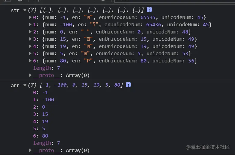The image size is (235, 155).
Task: Select the 'str' label text
Action: coord(15,10)
